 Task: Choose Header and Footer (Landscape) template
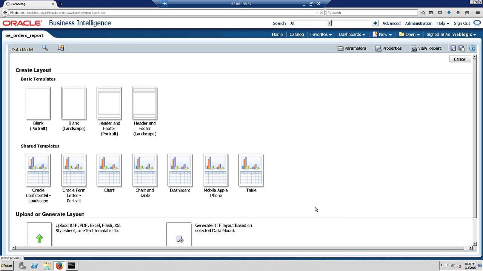pyautogui.click(x=145, y=103)
